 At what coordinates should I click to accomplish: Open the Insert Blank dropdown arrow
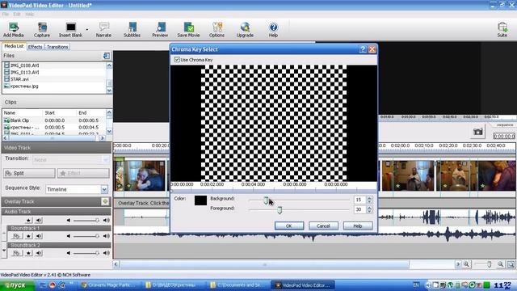pyautogui.click(x=87, y=30)
